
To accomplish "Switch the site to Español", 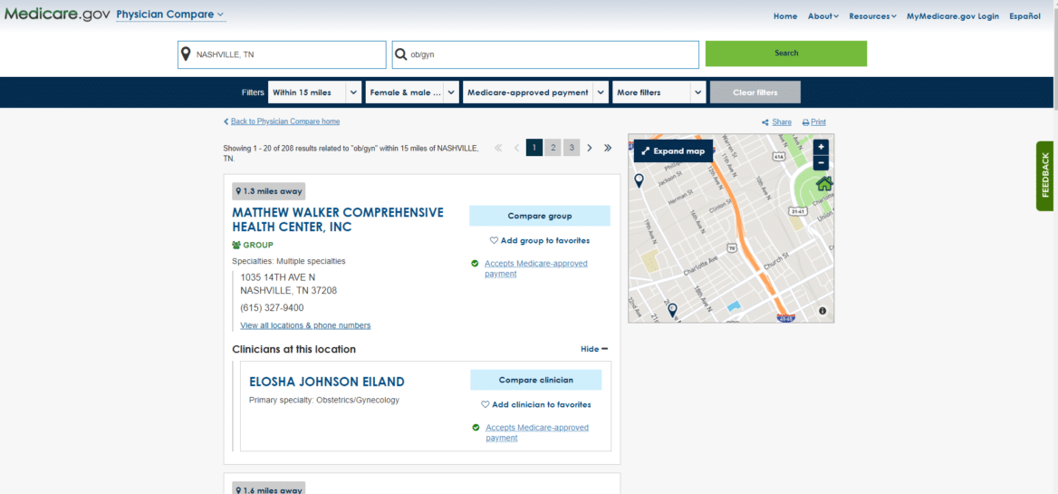I will [1025, 16].
